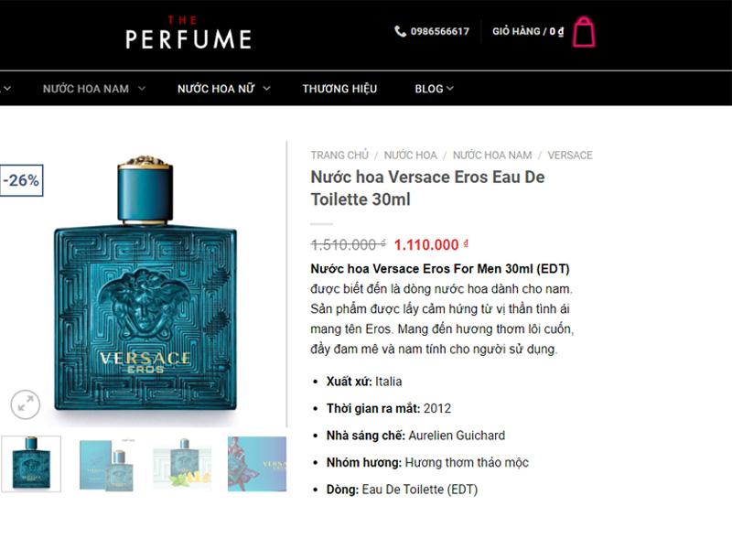Open the Thương Hiệu menu item
The width and height of the screenshot is (732, 549).
339,89
